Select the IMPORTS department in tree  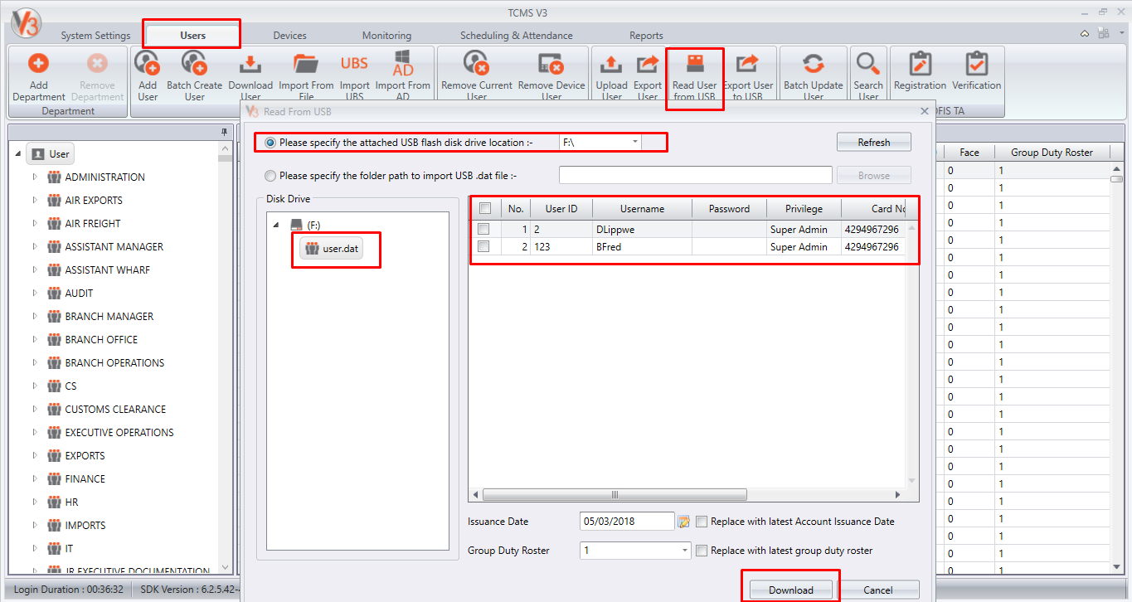(85, 525)
